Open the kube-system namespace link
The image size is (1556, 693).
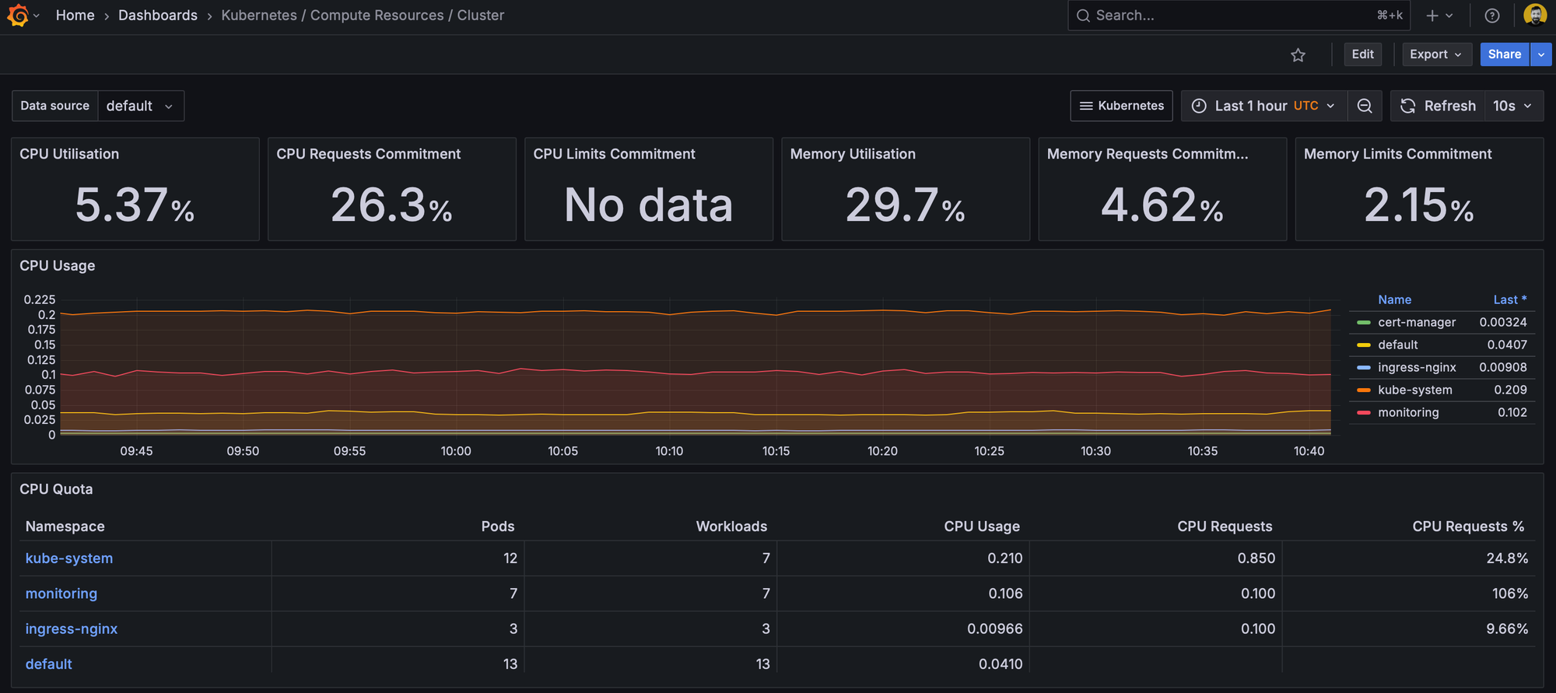69,558
